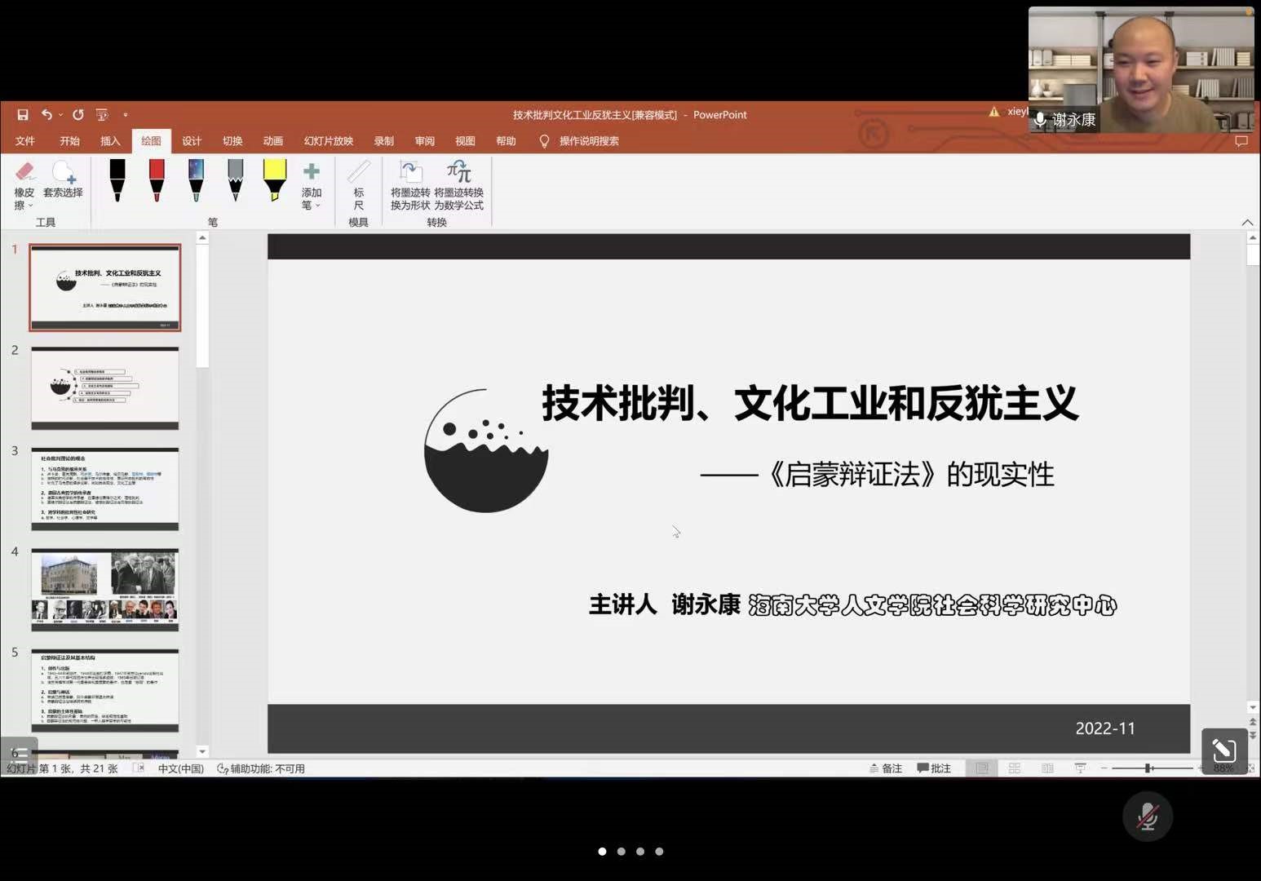Convert ink to shape (将墨迹转换为形状)
This screenshot has height=881, width=1261.
pyautogui.click(x=409, y=185)
